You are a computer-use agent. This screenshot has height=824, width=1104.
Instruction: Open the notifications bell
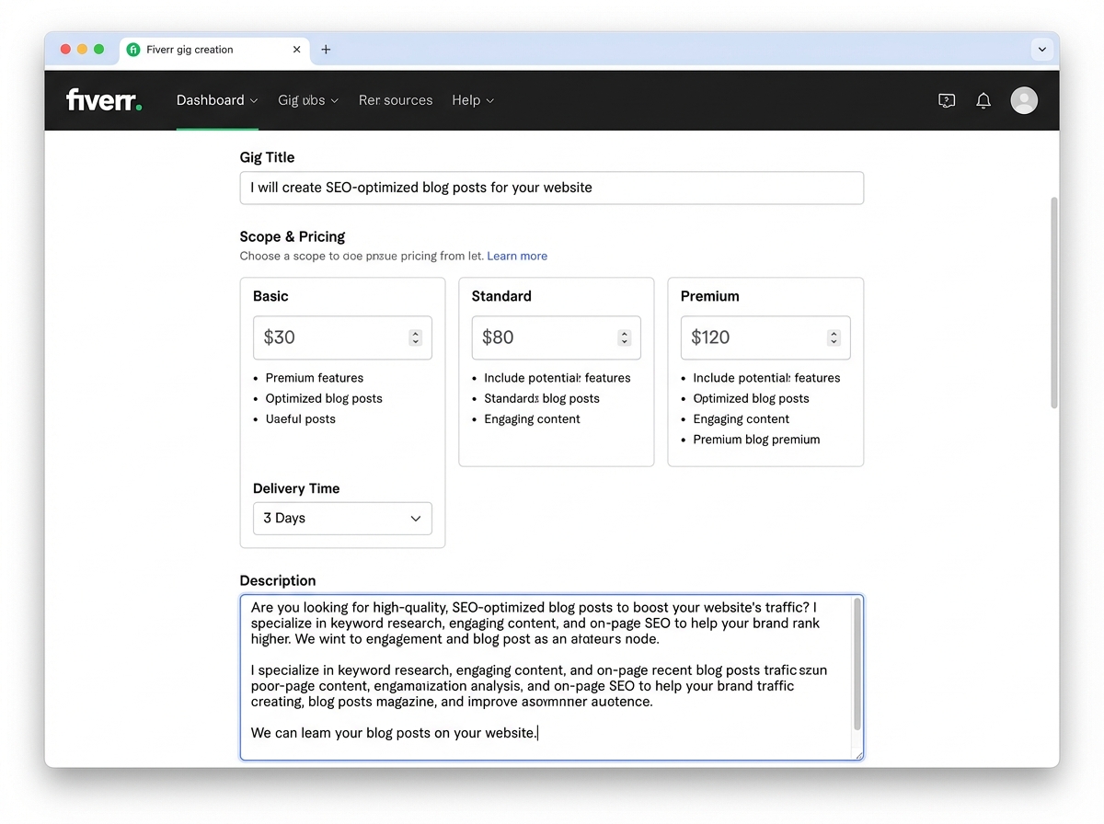[x=983, y=100]
